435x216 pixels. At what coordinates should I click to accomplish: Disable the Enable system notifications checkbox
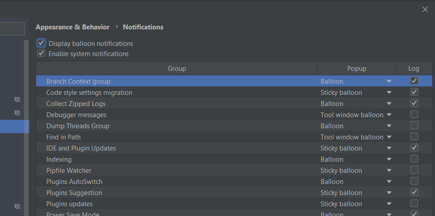click(x=41, y=53)
